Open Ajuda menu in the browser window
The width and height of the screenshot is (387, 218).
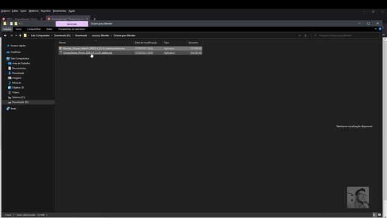click(x=71, y=11)
